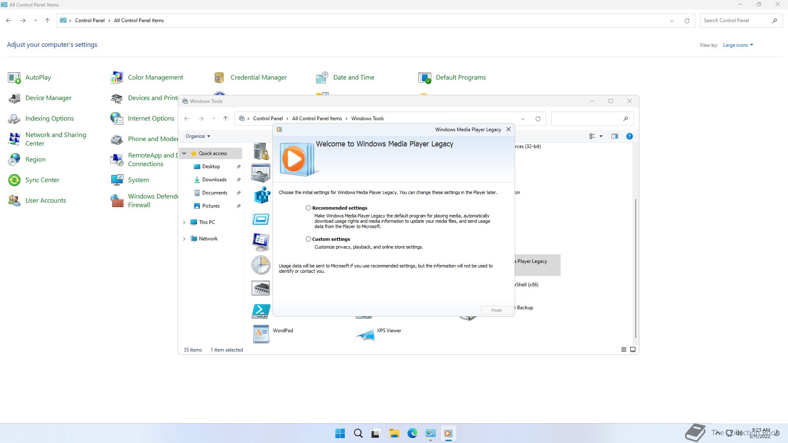
Task: Select Custom settings radio button
Action: coord(308,239)
